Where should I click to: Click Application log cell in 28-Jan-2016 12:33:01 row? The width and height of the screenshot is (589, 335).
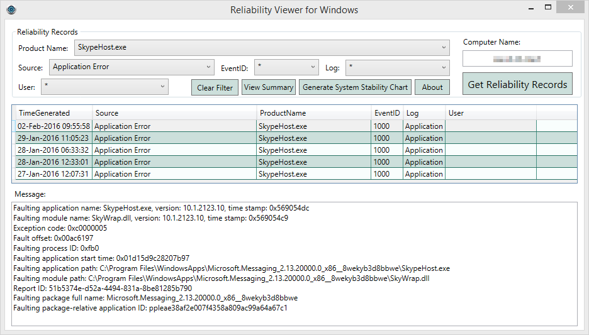pos(424,162)
